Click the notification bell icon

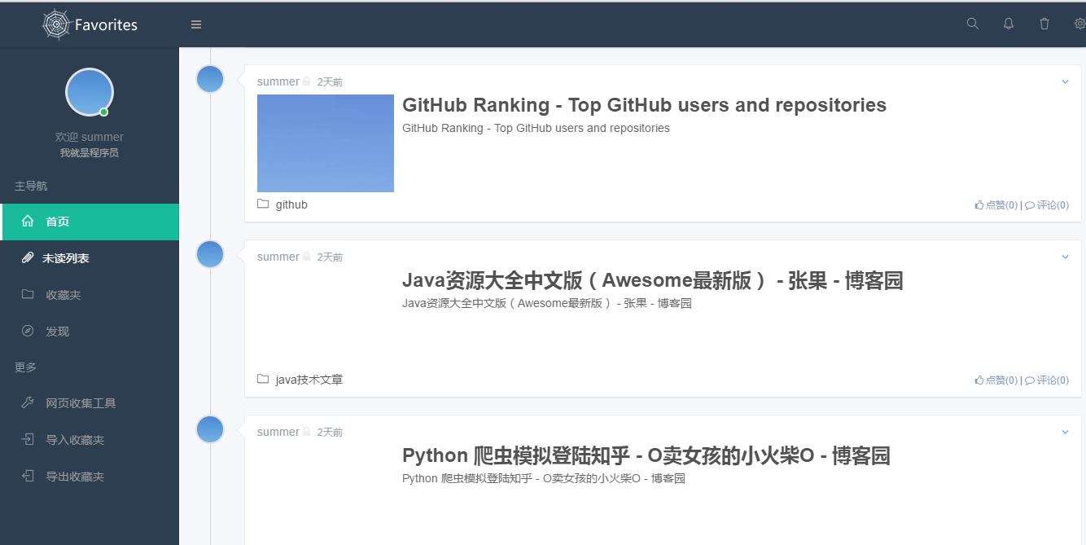[x=1008, y=24]
